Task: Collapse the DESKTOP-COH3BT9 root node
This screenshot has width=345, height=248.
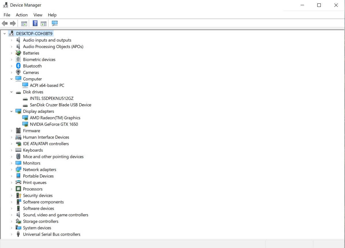Action: click(x=5, y=34)
